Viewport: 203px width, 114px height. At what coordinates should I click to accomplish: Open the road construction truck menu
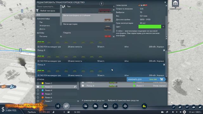85,106
